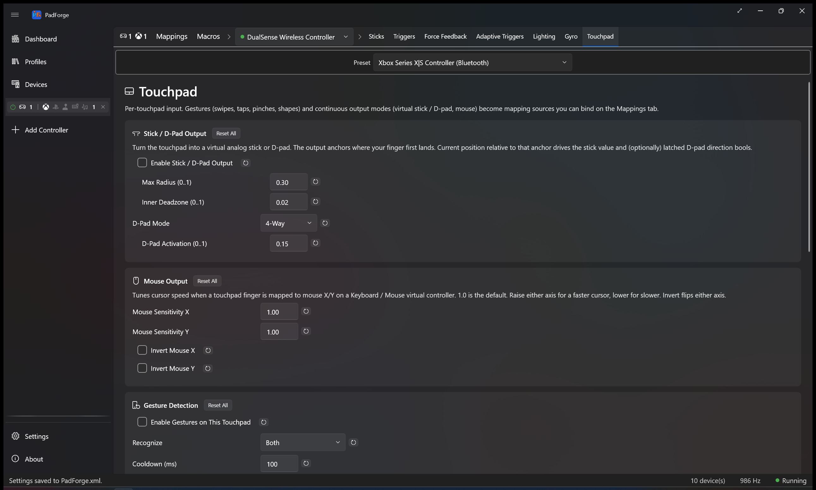
Task: Open the Dashboard page
Action: click(58, 39)
